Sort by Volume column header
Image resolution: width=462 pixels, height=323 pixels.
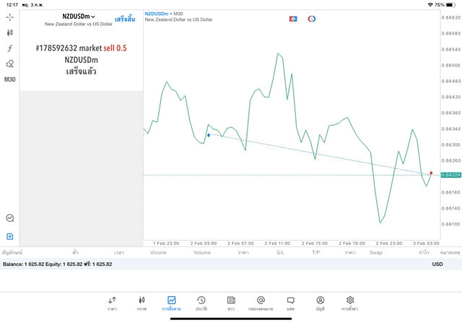click(202, 252)
